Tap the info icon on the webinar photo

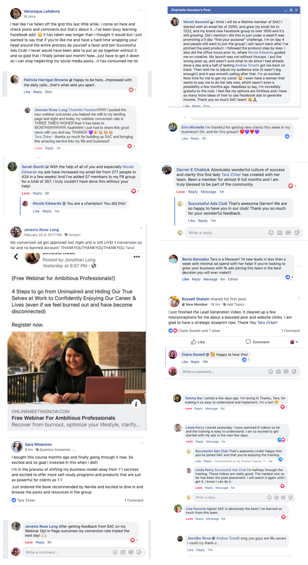coord(136,404)
